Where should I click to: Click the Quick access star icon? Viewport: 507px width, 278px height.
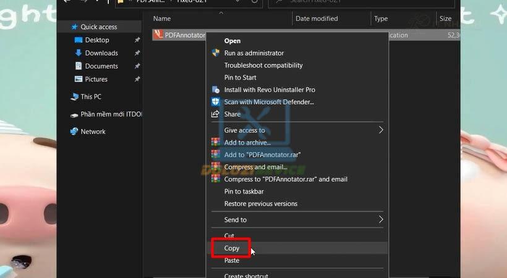[x=75, y=27]
